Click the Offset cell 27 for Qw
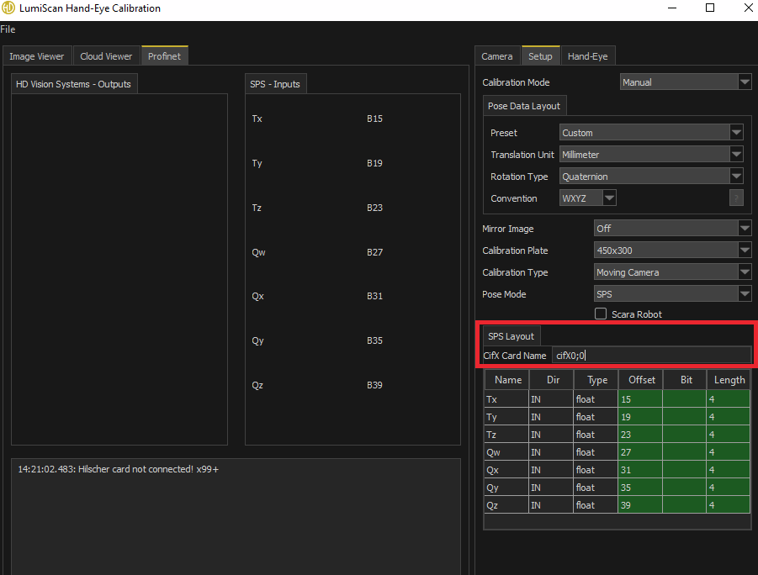The height and width of the screenshot is (575, 758). click(640, 451)
